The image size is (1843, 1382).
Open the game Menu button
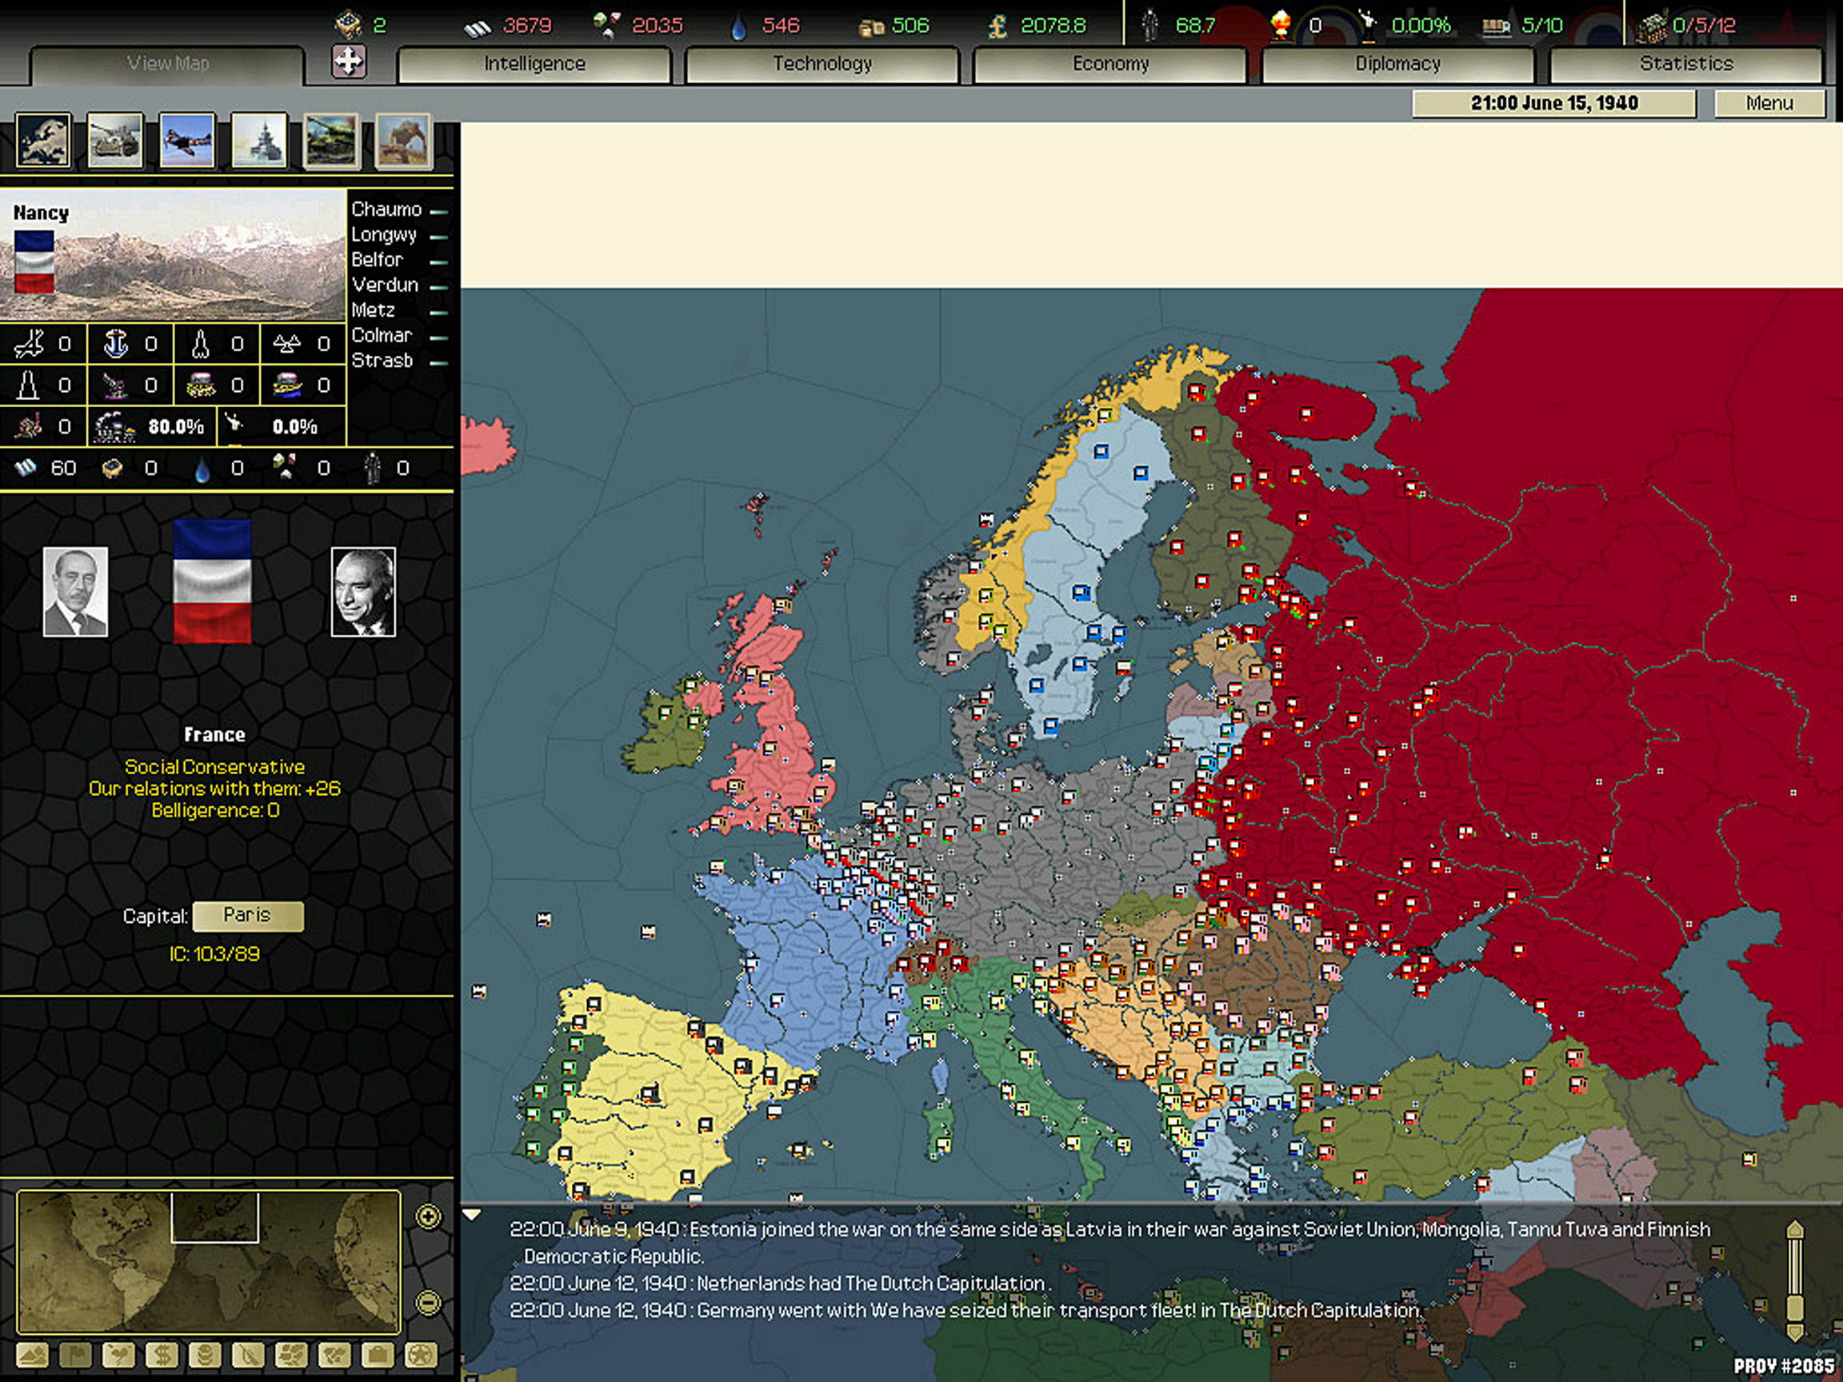click(1769, 102)
